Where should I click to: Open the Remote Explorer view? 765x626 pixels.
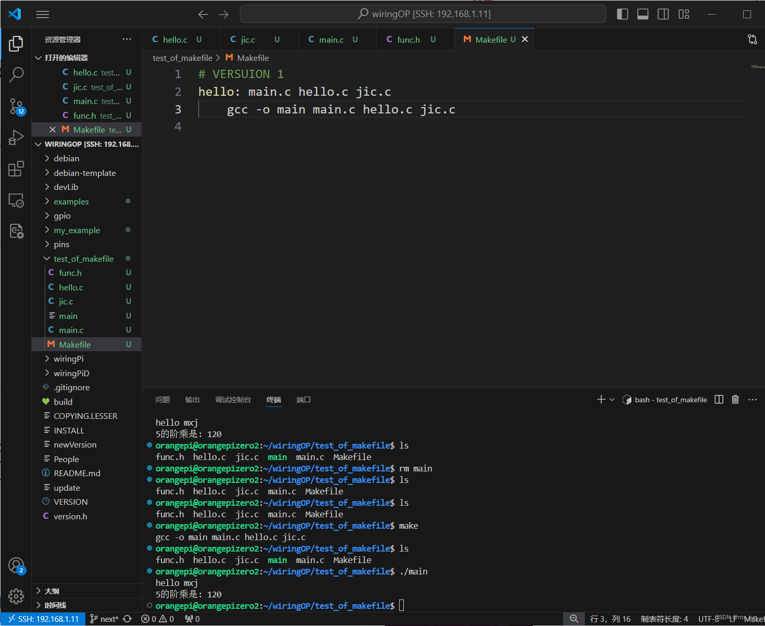coord(16,200)
